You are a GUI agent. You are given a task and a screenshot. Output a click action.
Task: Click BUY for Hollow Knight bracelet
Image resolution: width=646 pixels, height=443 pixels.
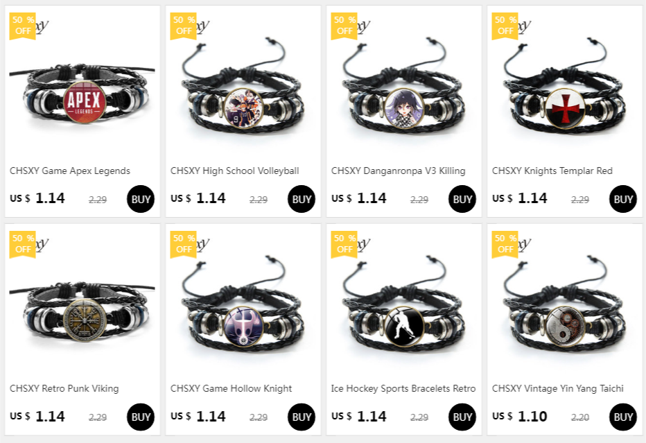coord(302,417)
